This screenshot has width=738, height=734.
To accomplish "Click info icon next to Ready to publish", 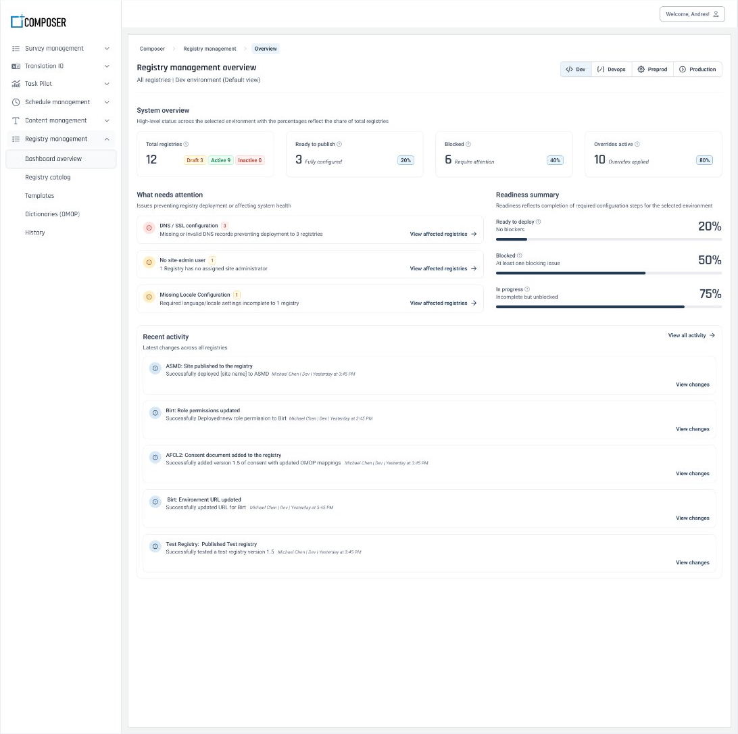I will (x=339, y=144).
